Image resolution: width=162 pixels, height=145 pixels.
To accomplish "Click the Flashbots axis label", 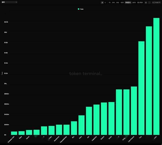I will click(94, 139).
